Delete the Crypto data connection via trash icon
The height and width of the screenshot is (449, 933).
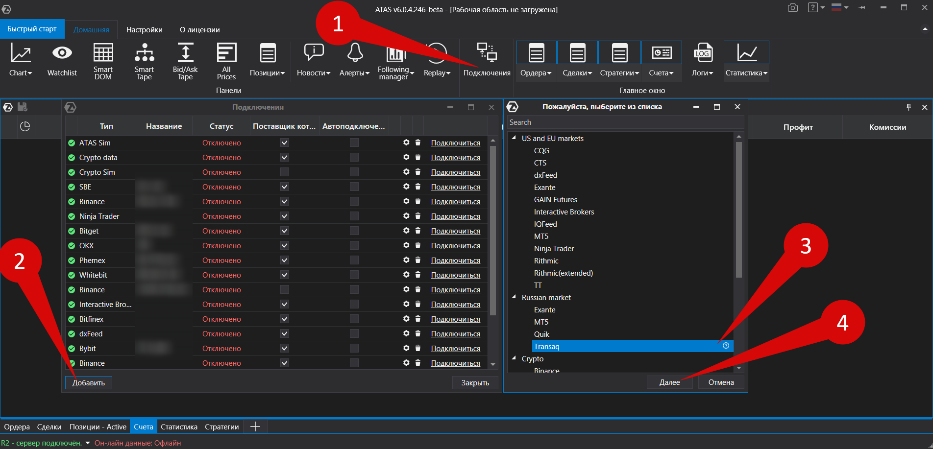(x=418, y=157)
